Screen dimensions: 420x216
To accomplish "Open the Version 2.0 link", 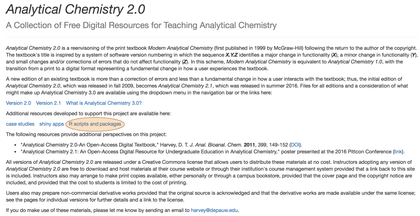I will 18,103.
